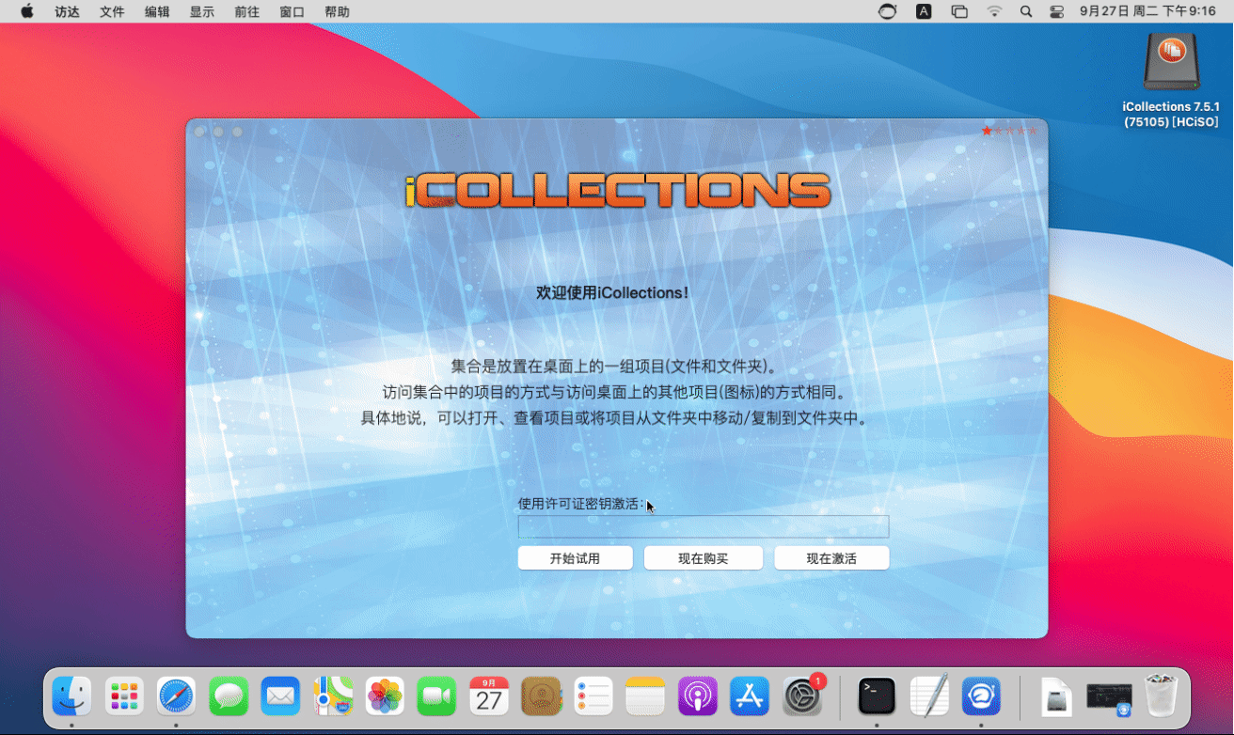Viewport: 1234px width, 735px height.
Task: Focus the license key input field
Action: click(x=704, y=526)
